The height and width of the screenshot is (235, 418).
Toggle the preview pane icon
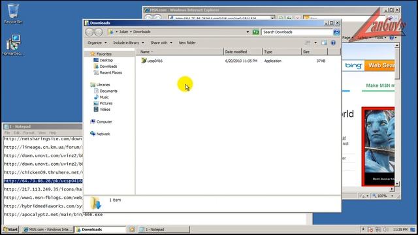tap(324, 43)
